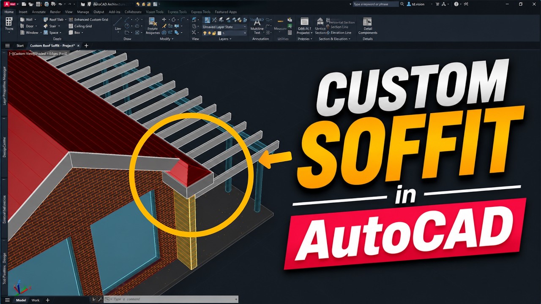Open the Shaded + Edges visual style control
Screen dimensions: 541x304
[51, 54]
